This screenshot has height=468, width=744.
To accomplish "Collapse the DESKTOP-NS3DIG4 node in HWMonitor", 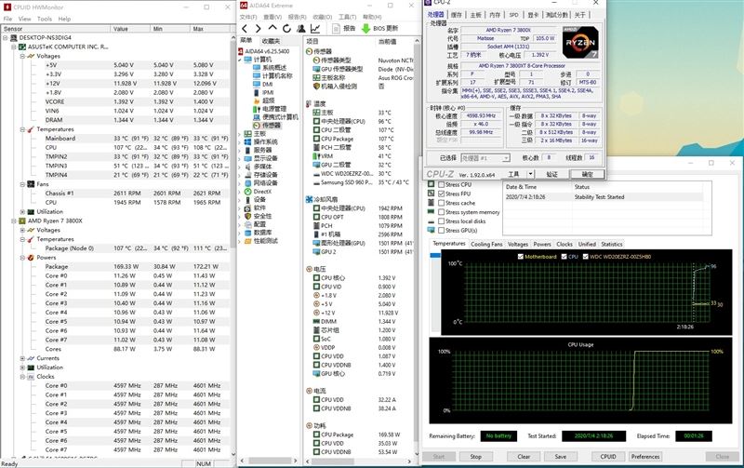I will tap(6, 37).
